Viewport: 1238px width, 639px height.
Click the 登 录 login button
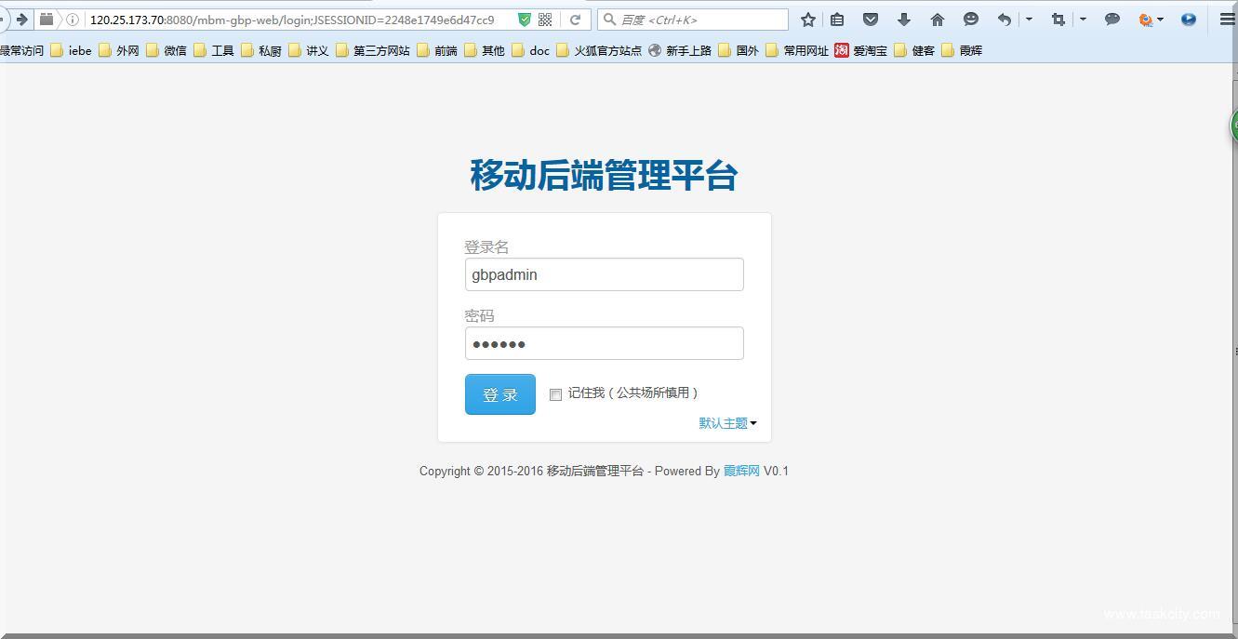[499, 393]
